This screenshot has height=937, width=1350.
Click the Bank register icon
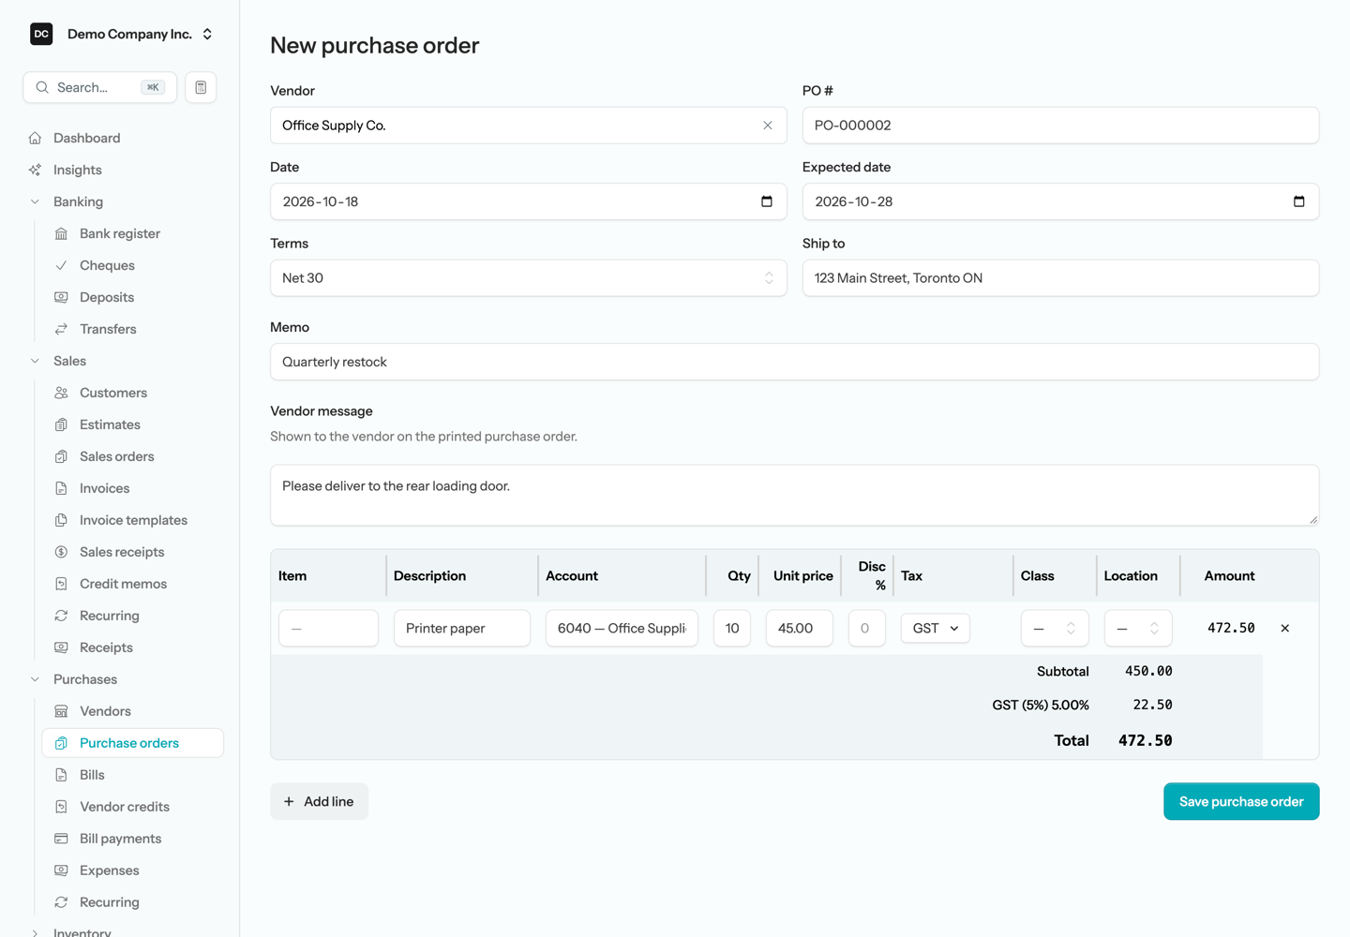pyautogui.click(x=61, y=233)
